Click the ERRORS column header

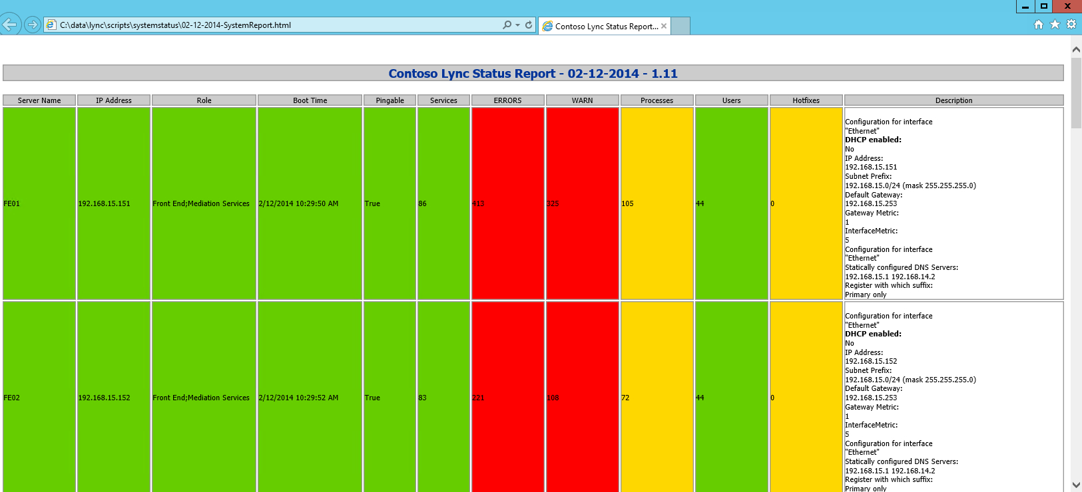pos(507,100)
